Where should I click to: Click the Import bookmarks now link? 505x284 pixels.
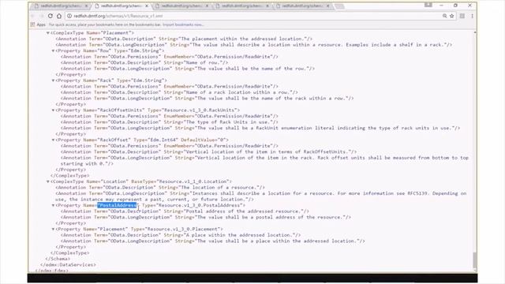[x=183, y=24]
